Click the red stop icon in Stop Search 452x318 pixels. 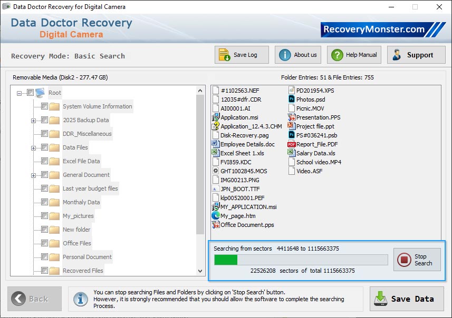tap(403, 259)
